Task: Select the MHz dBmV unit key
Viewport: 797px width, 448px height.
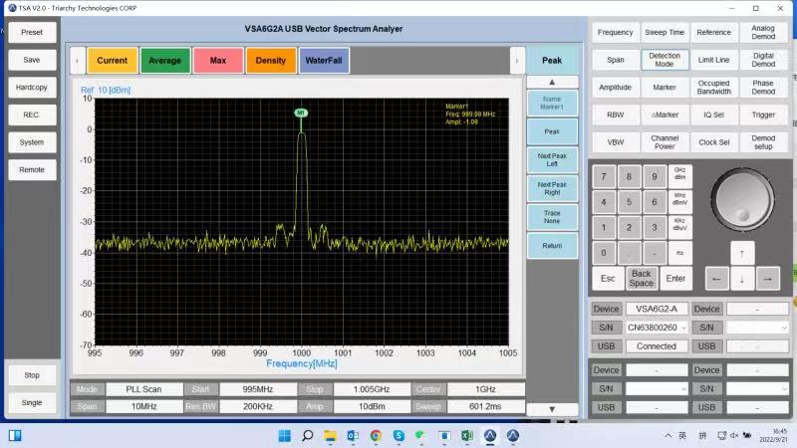Action: pyautogui.click(x=679, y=199)
